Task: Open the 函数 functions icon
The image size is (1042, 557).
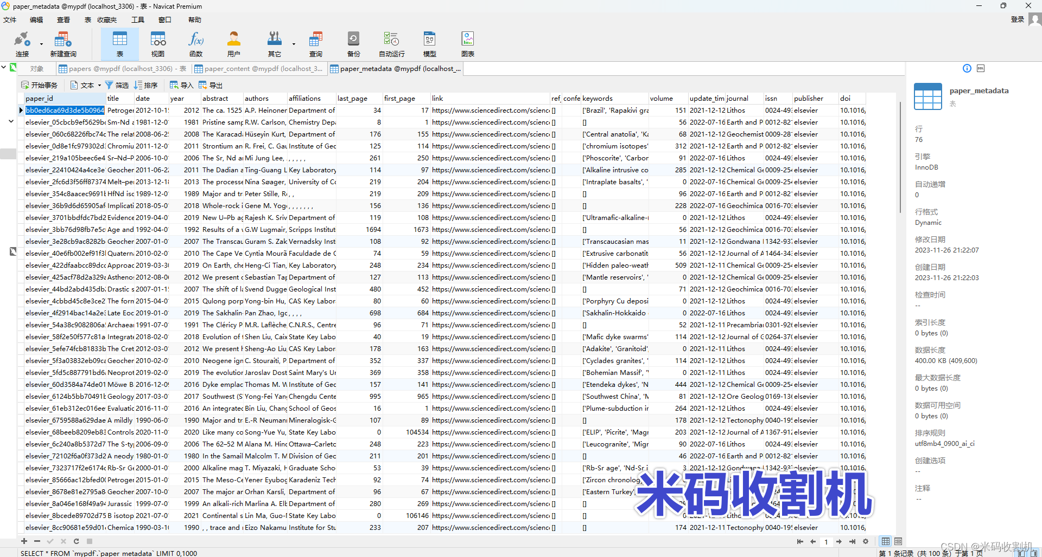Action: 196,44
